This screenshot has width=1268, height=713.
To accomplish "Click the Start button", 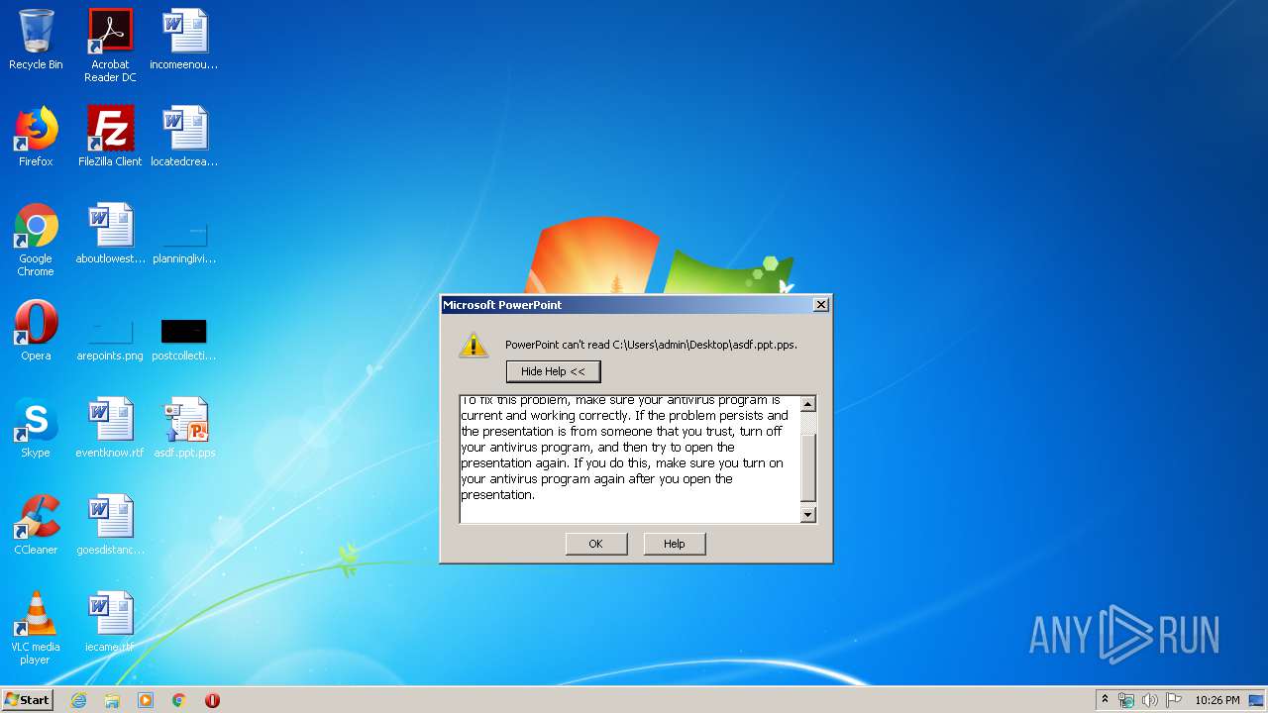I will pos(28,700).
